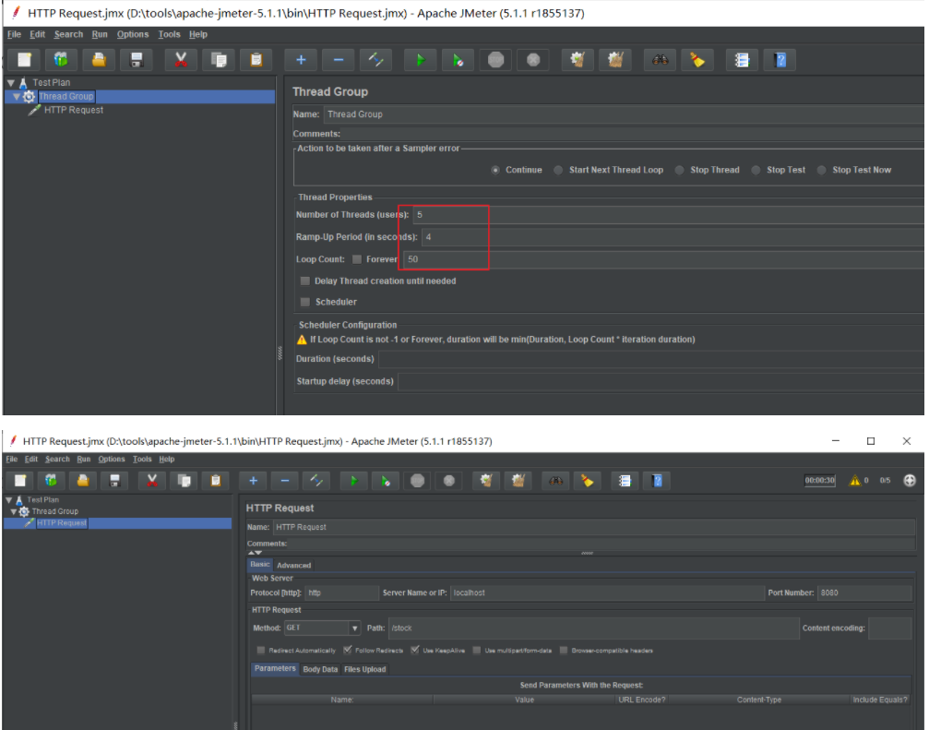Click the Cut scissors icon in the upper window

pos(182,60)
